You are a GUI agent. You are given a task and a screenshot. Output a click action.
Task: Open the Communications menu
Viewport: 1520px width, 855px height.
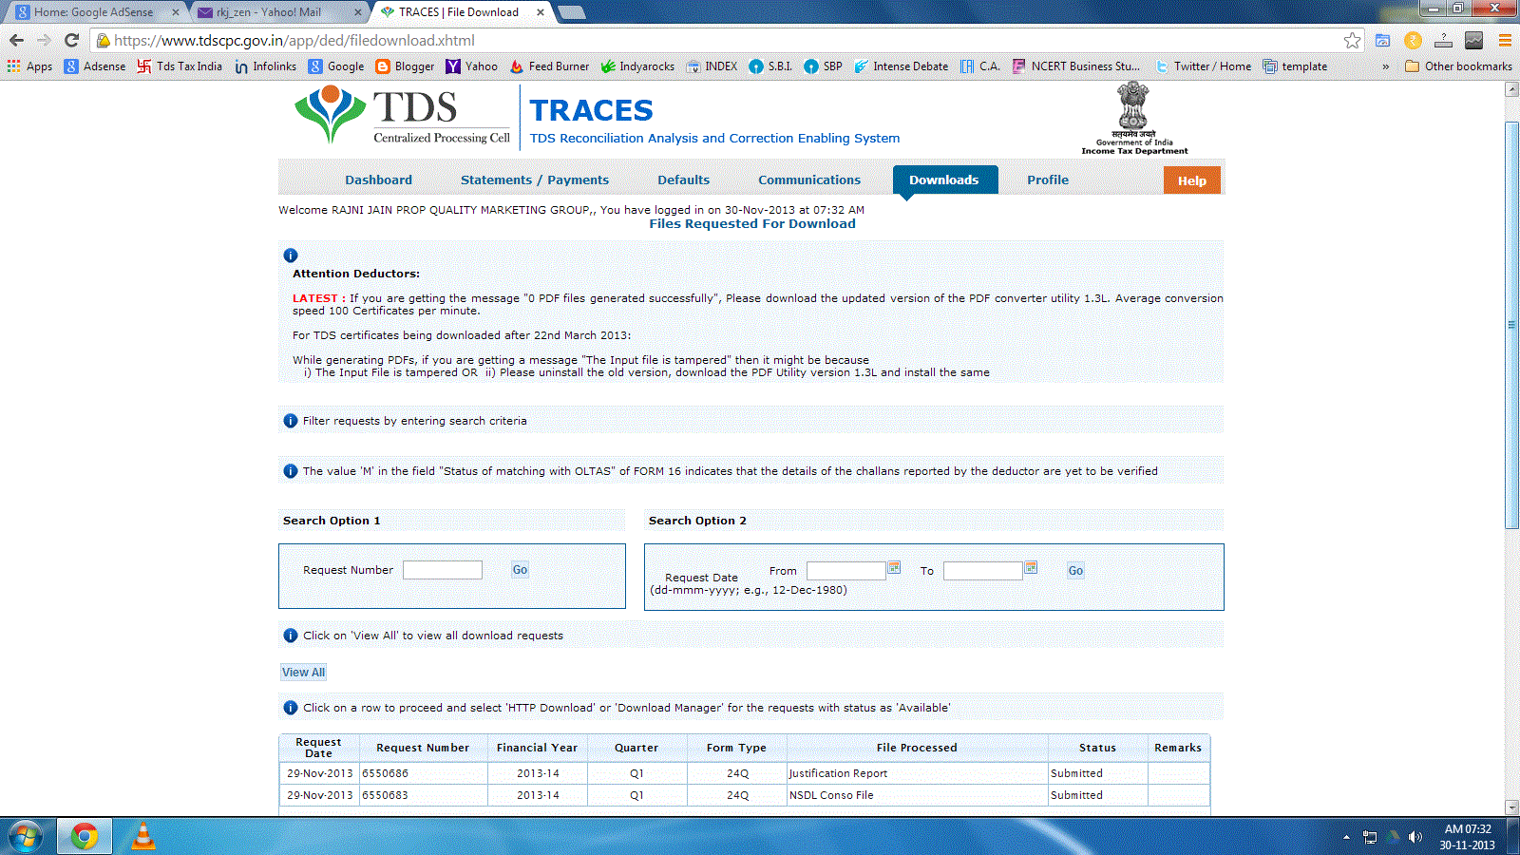[x=809, y=180]
